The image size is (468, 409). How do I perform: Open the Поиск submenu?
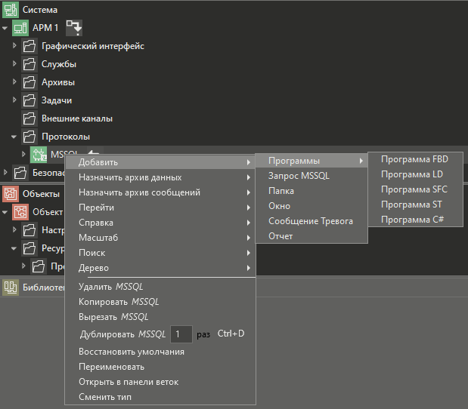[160, 253]
